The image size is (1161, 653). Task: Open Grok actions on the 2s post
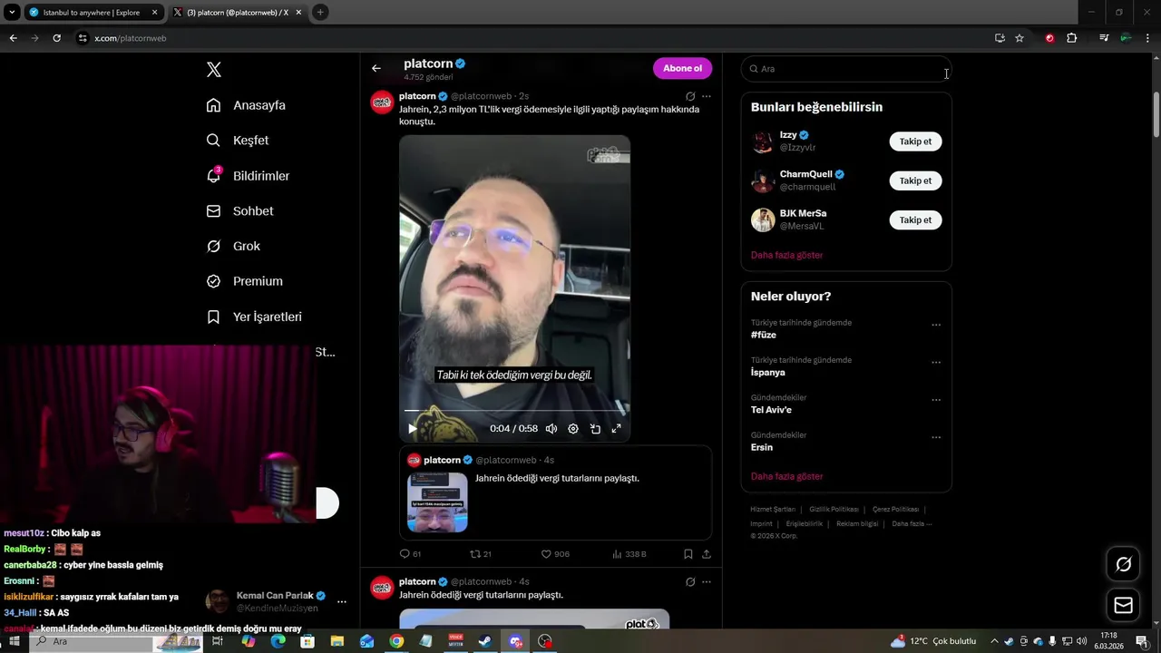690,96
